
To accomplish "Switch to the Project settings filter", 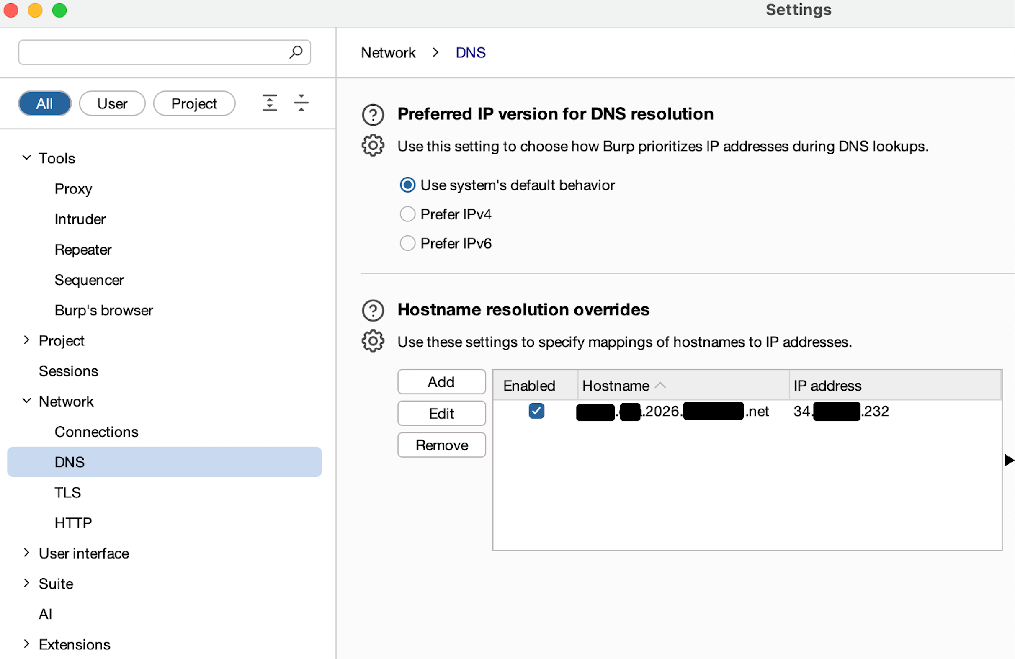I will tap(194, 103).
